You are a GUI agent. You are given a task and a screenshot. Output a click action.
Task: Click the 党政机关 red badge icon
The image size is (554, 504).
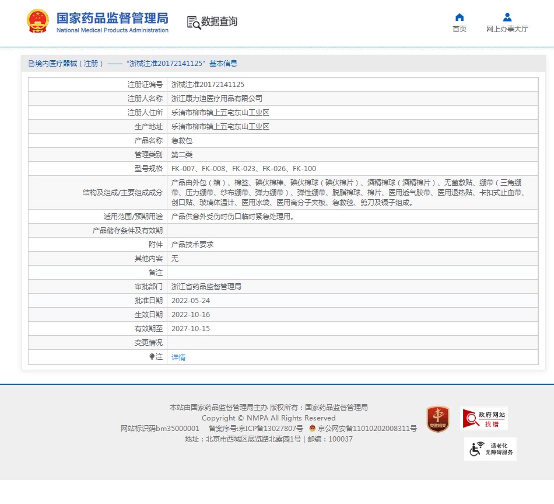438,419
